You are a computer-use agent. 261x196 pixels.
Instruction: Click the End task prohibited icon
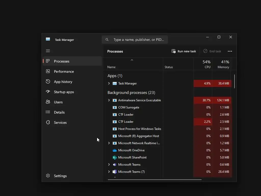[205, 51]
